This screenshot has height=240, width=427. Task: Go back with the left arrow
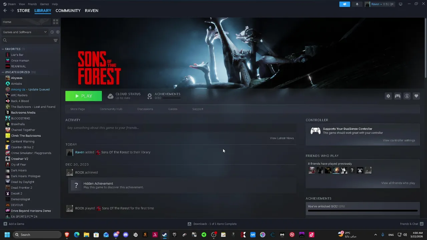pos(5,11)
